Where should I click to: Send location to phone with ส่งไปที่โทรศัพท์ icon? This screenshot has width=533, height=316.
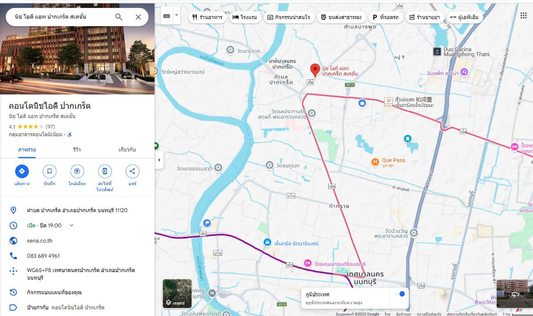pyautogui.click(x=104, y=171)
